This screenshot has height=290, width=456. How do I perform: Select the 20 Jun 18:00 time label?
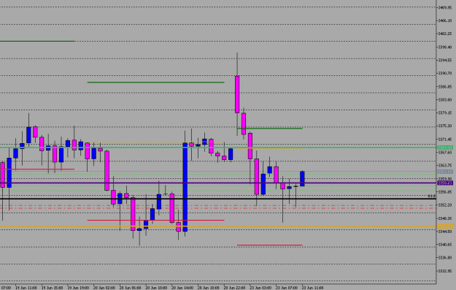click(x=209, y=288)
